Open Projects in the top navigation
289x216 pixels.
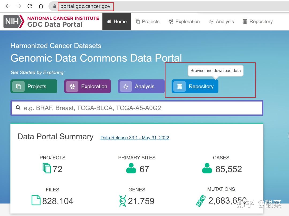pyautogui.click(x=147, y=22)
